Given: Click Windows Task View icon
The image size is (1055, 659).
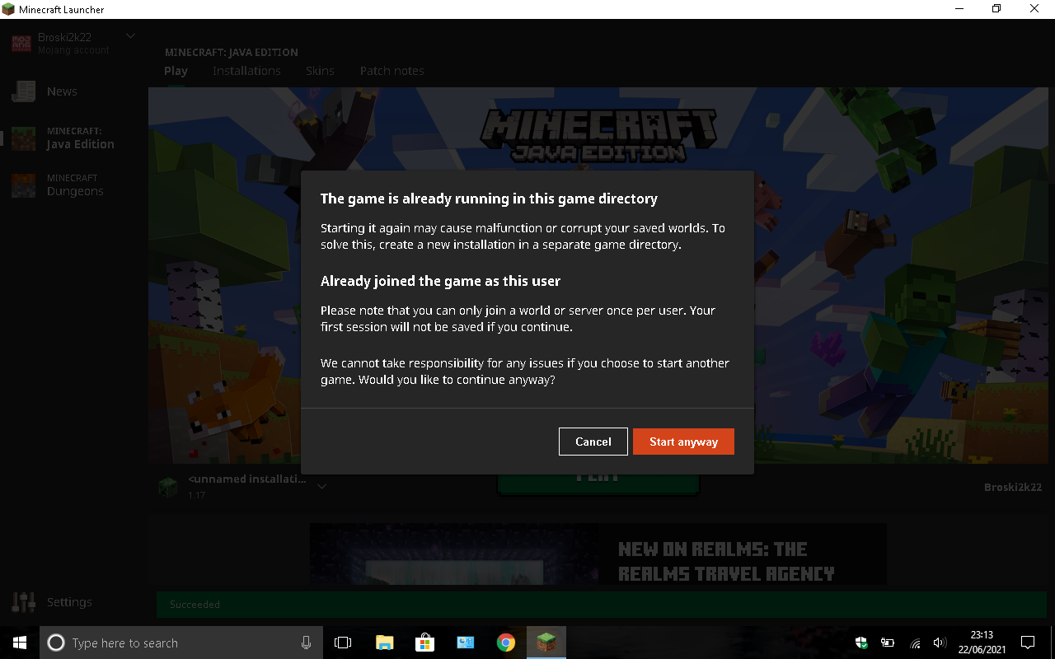Looking at the screenshot, I should coord(343,643).
